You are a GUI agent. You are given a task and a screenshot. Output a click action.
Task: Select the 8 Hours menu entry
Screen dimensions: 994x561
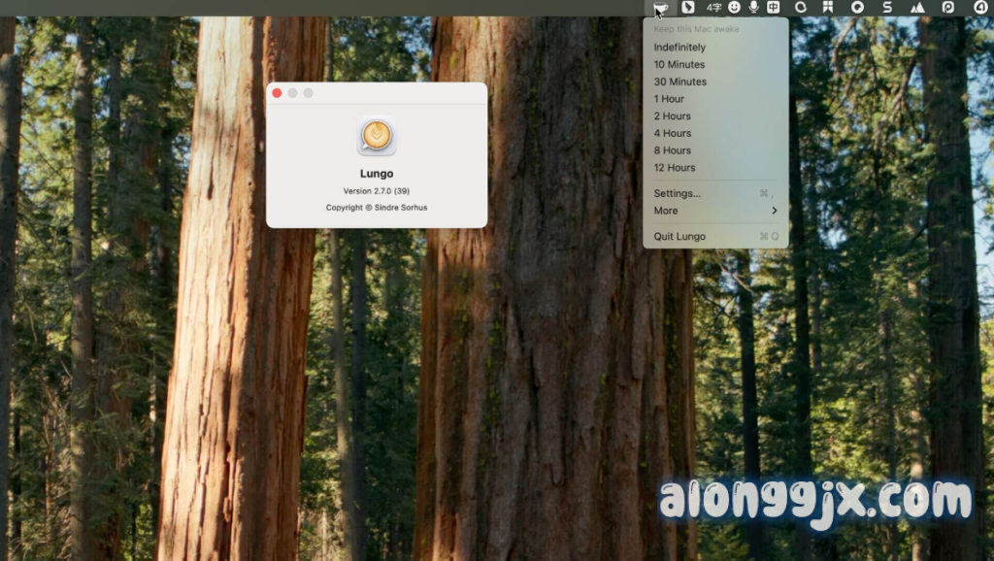(673, 151)
